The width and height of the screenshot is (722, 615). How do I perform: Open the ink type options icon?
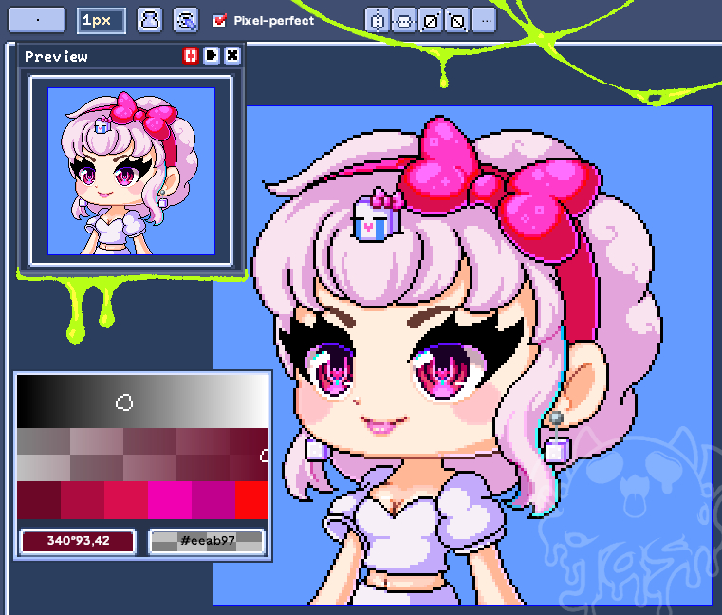coord(150,20)
